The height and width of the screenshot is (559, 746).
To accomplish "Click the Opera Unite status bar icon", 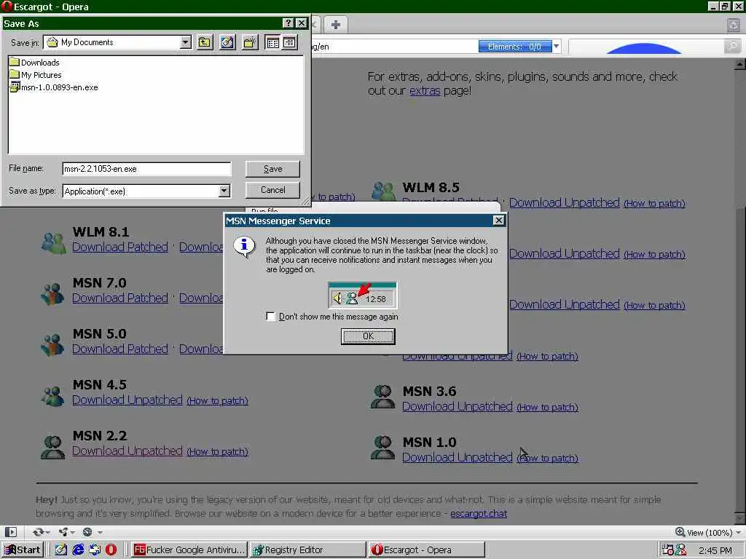I will pos(63,532).
